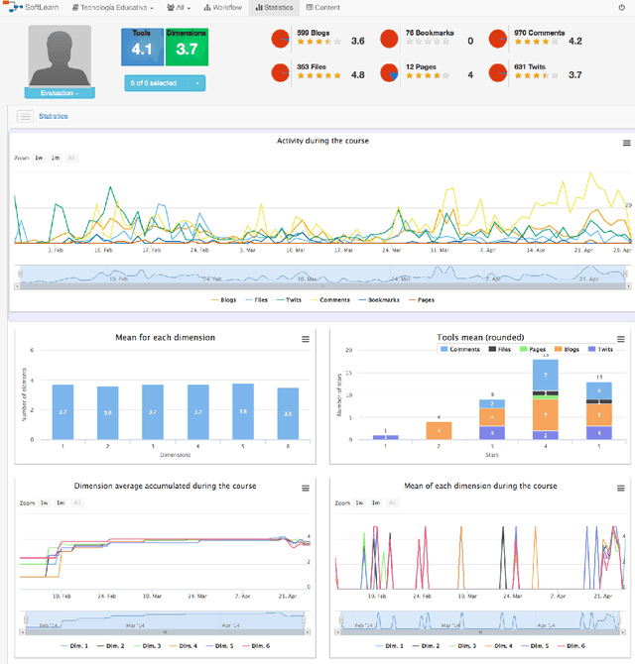Screen dimensions: 635x664
Task: Go to the Workflow tab
Action: tap(223, 7)
